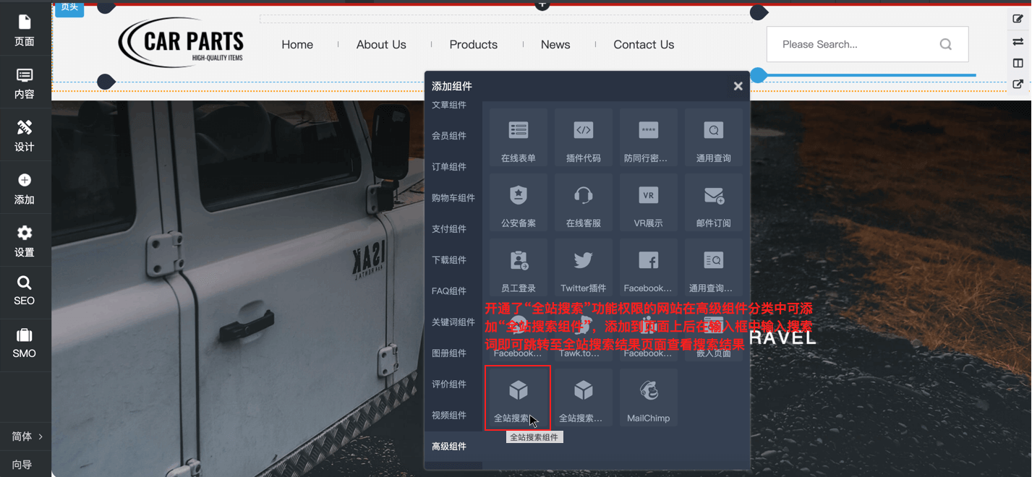Add the 员工登录 component
The height and width of the screenshot is (477, 1032).
518,267
